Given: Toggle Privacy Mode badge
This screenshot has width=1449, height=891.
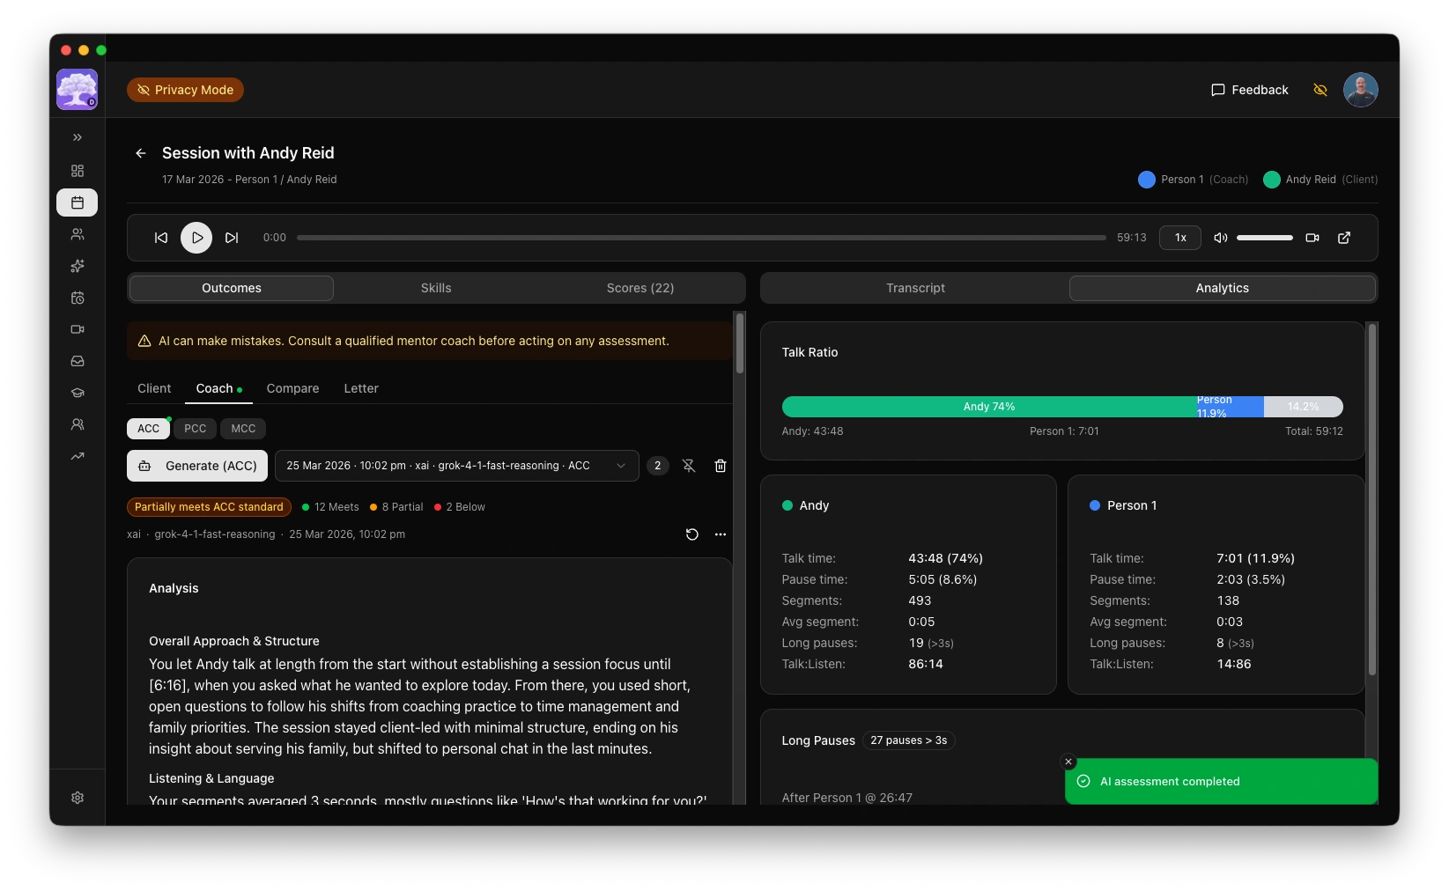Looking at the screenshot, I should tap(185, 90).
